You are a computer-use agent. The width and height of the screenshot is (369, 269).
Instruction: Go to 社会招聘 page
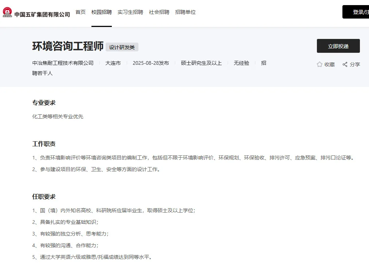159,12
